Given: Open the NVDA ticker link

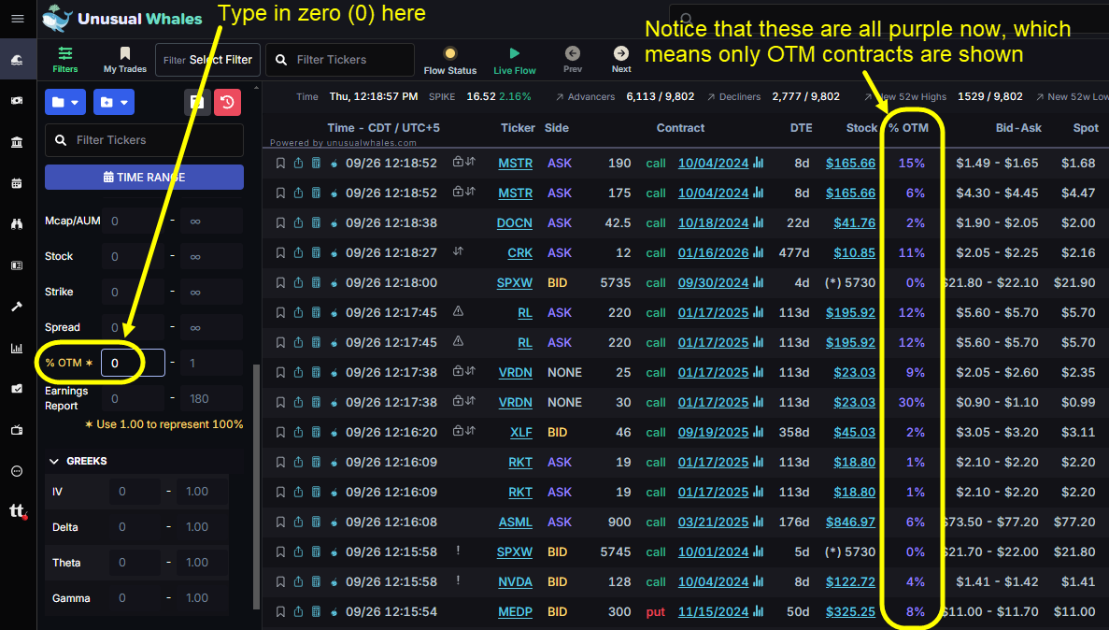Looking at the screenshot, I should [515, 582].
